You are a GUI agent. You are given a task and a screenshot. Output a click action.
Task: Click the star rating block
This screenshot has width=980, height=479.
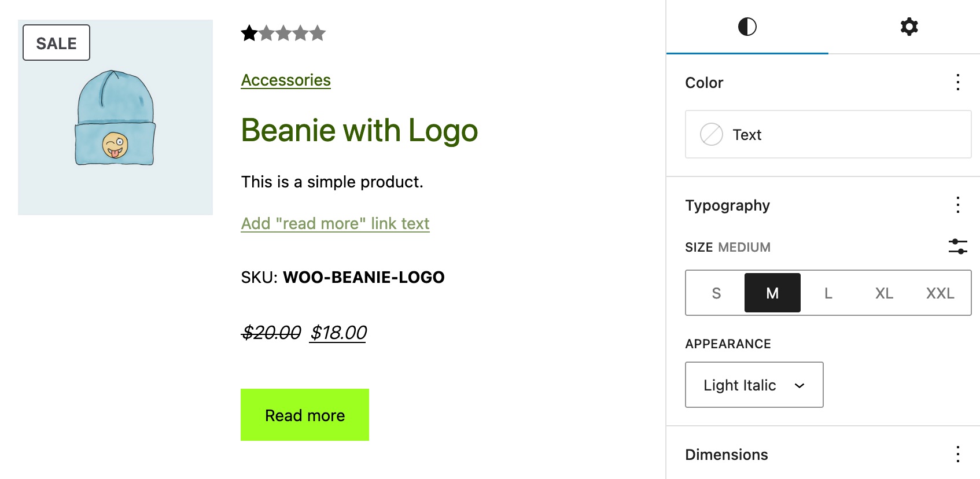pos(283,33)
